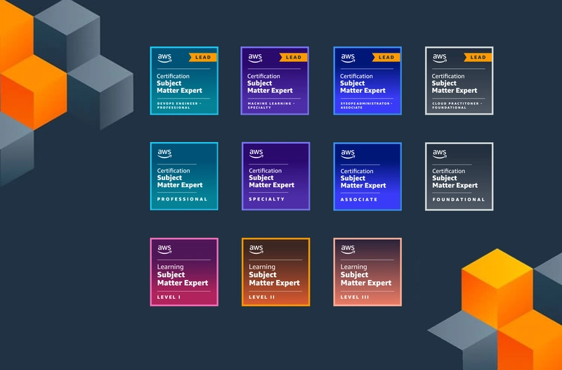Select the Machine Learning Specialty Lead badge
This screenshot has height=370, width=562.
point(275,81)
